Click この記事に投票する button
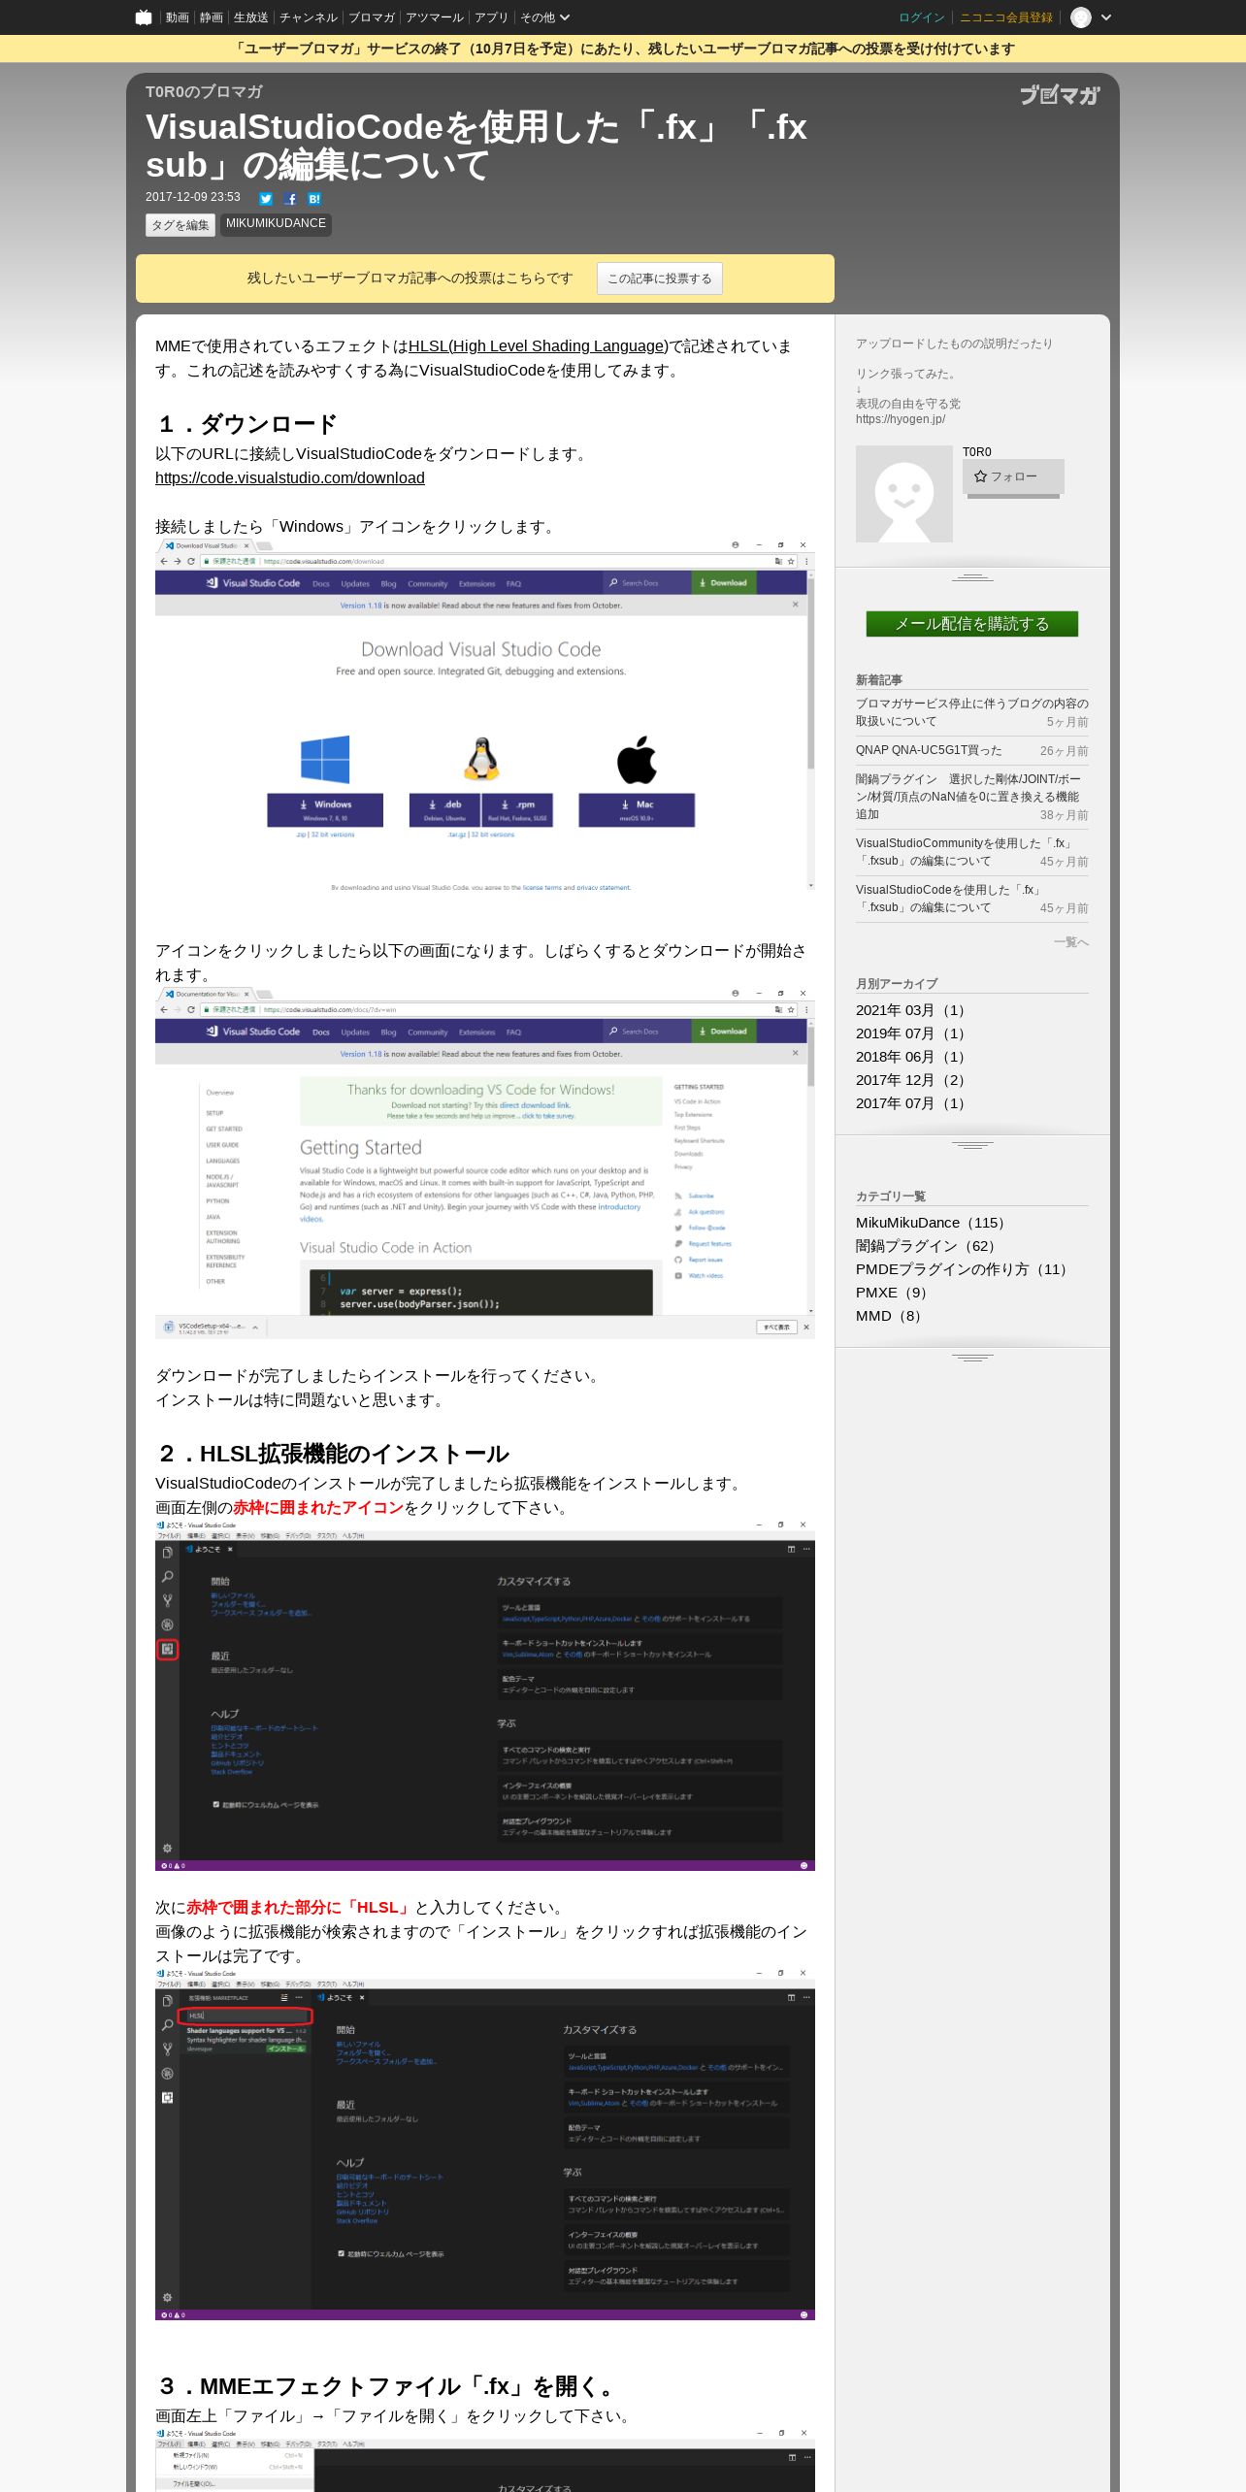Screen dimensions: 1246x2492 (x=660, y=279)
